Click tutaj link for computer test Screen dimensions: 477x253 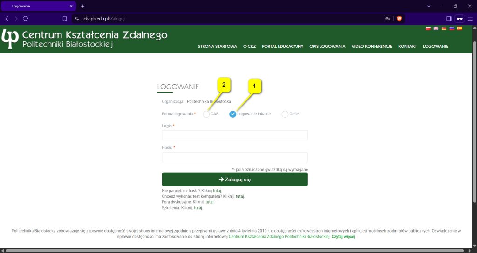pyautogui.click(x=240, y=196)
